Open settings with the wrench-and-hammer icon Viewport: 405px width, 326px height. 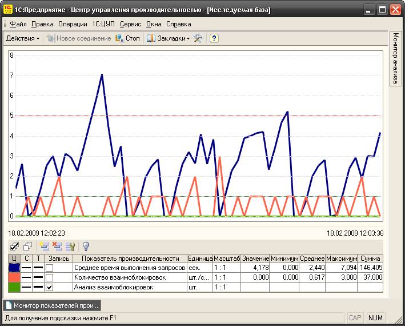coord(198,38)
